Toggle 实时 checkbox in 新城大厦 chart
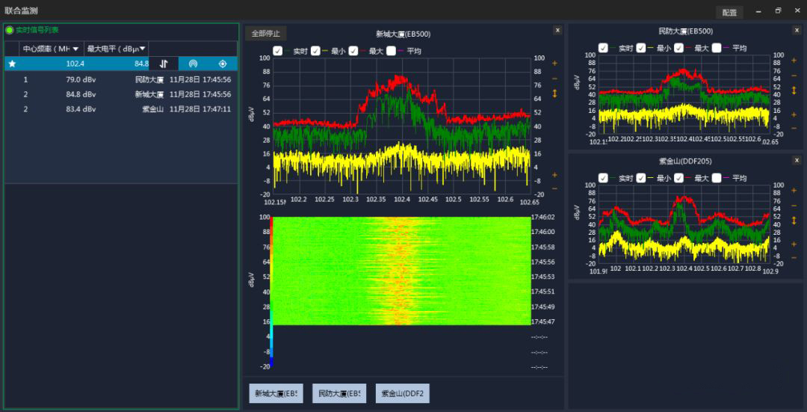Viewport: 807px width, 412px height. (278, 51)
